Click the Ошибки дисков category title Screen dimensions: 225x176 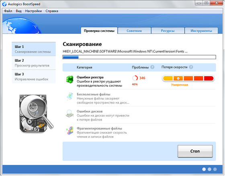click(x=90, y=111)
